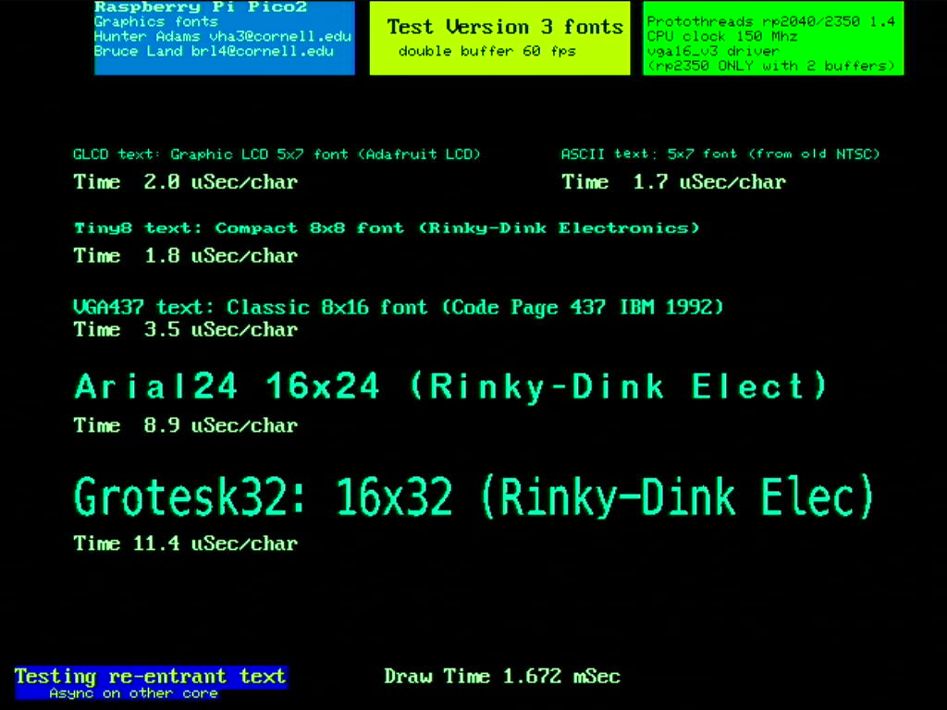This screenshot has height=710, width=947.
Task: Click the Raspberry Pi Pico2 title
Action: 200,7
